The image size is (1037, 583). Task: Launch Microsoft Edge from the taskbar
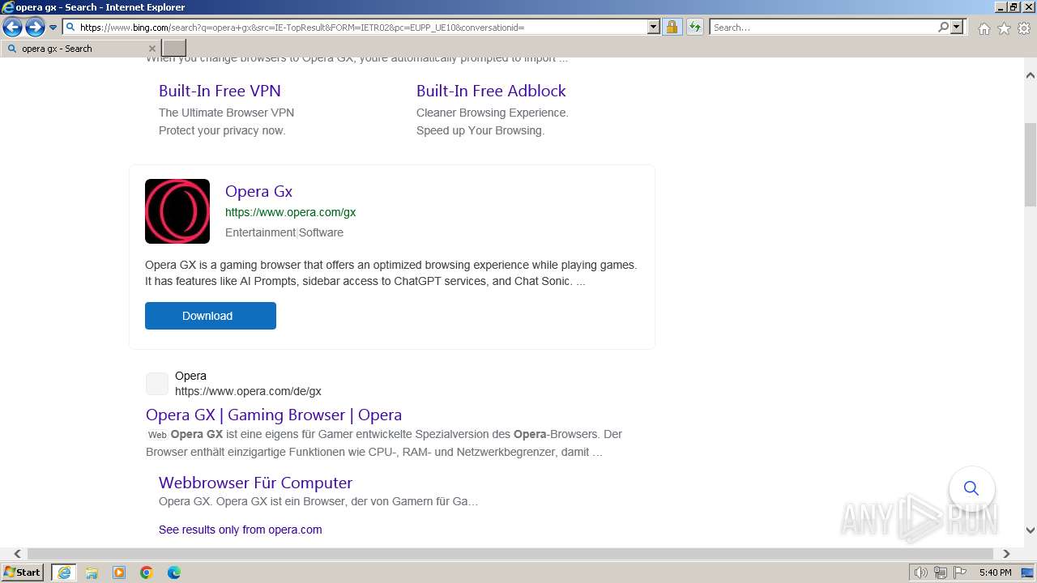[x=174, y=572]
